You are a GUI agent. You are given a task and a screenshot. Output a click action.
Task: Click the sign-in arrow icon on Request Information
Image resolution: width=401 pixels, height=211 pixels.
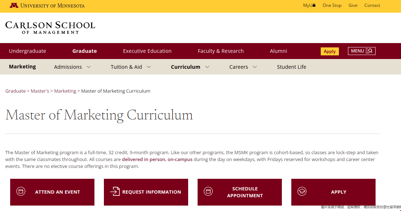[115, 191]
